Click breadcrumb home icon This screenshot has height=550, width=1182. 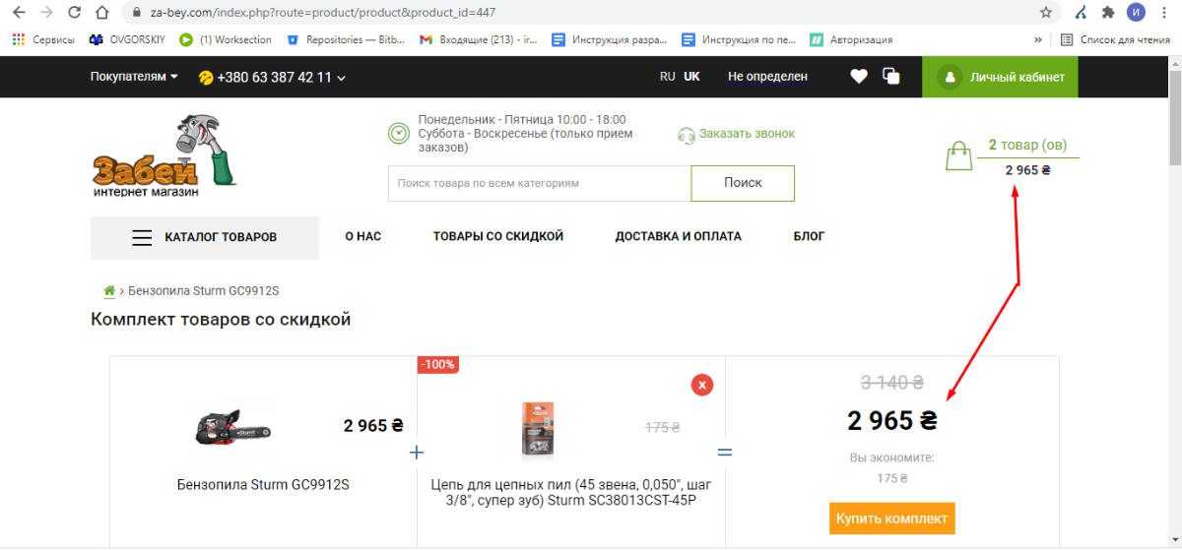(109, 291)
